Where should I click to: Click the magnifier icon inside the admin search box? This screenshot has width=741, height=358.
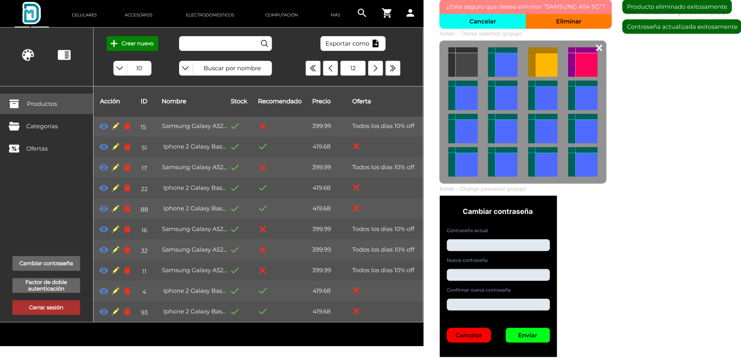(x=265, y=44)
